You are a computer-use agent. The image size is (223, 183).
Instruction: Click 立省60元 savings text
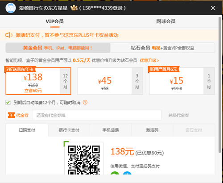click(33, 91)
